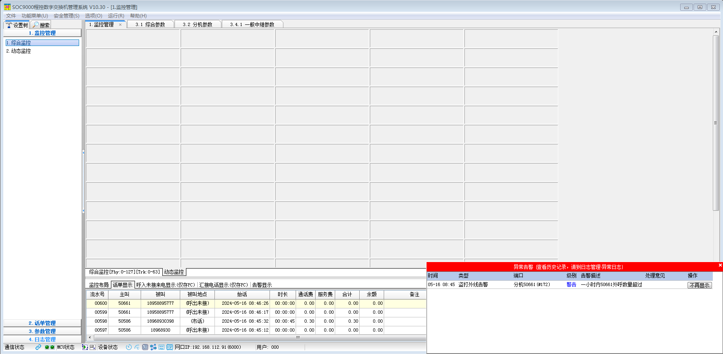
Task: Expand the 3.参数管理 section
Action: pos(42,331)
